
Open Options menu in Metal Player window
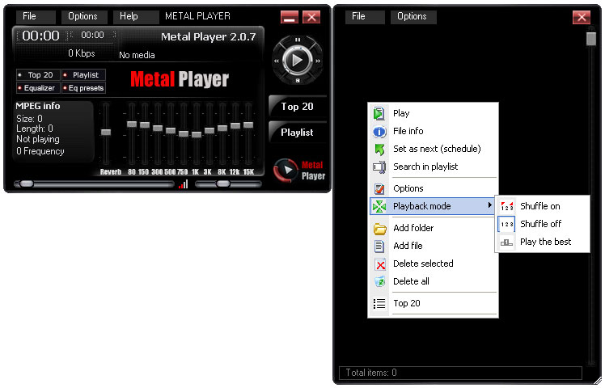pyautogui.click(x=86, y=17)
